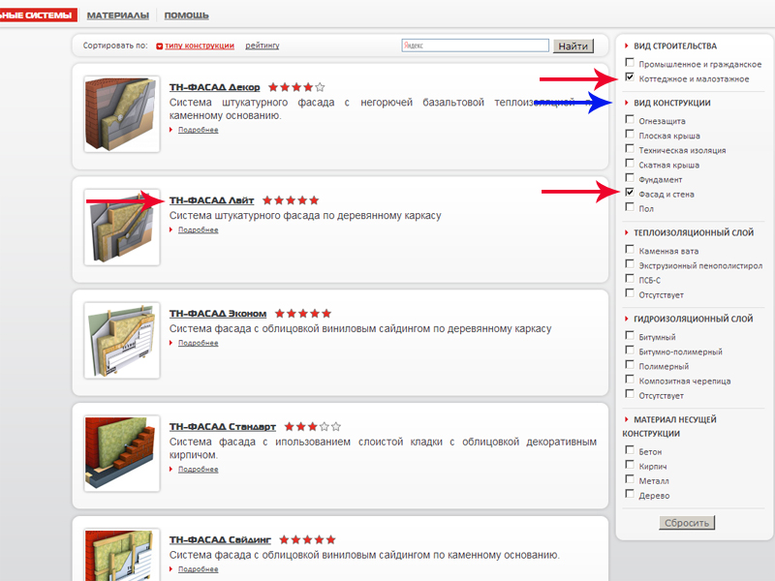The height and width of the screenshot is (581, 775).
Task: Check the Битумный checkbox
Action: 630,335
